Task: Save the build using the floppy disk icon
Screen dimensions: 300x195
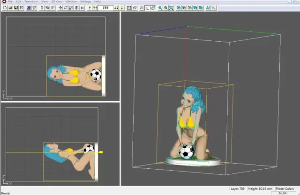Action: click(16, 8)
